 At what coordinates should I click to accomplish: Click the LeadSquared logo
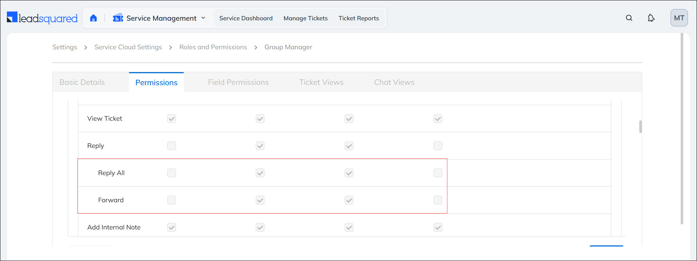pyautogui.click(x=42, y=18)
